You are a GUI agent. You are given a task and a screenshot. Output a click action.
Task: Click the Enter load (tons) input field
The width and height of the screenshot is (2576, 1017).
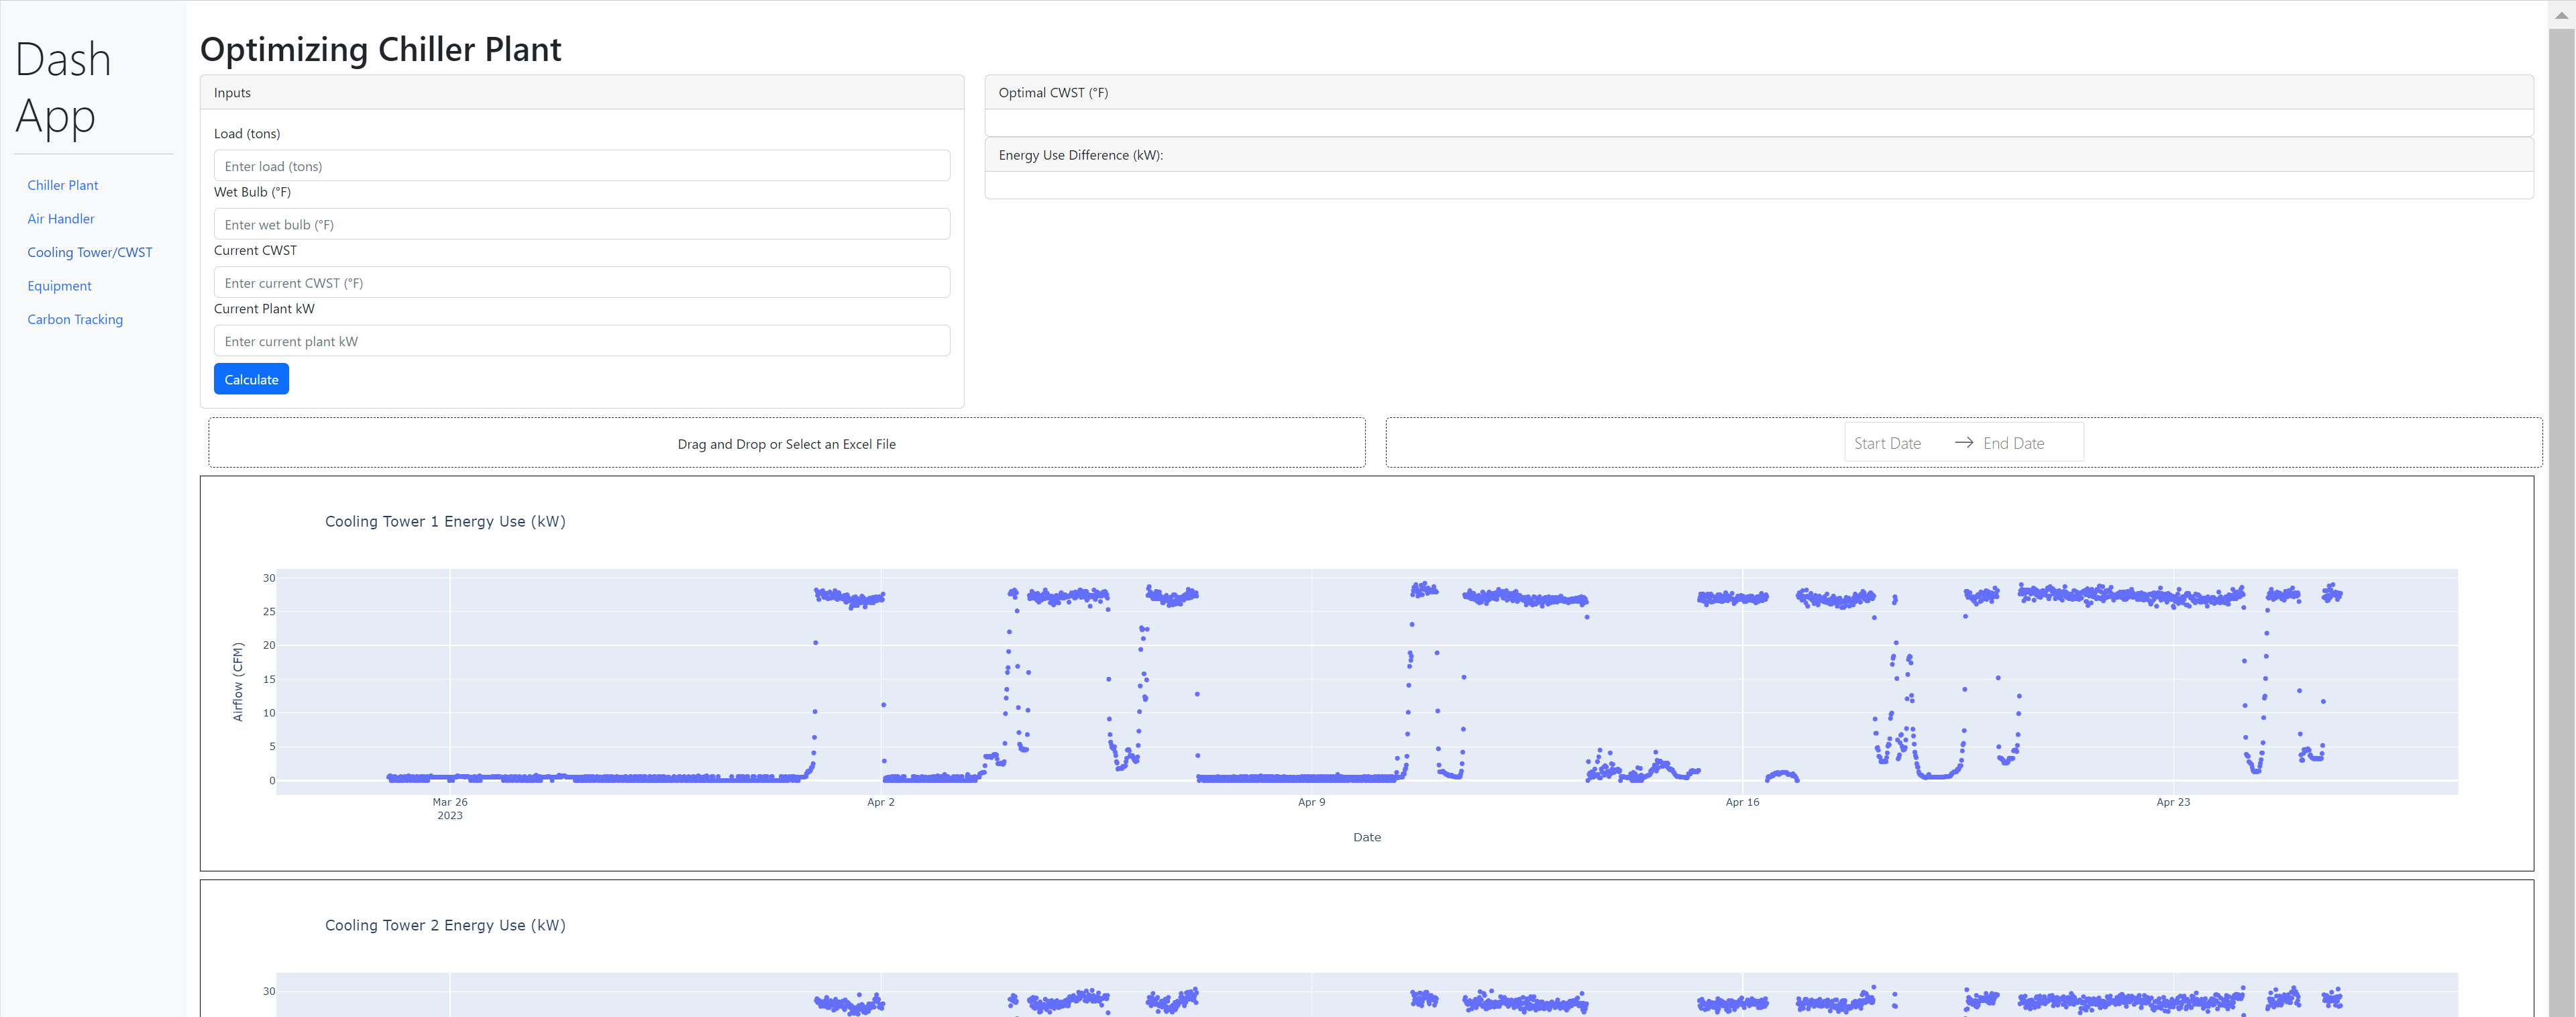tap(581, 165)
